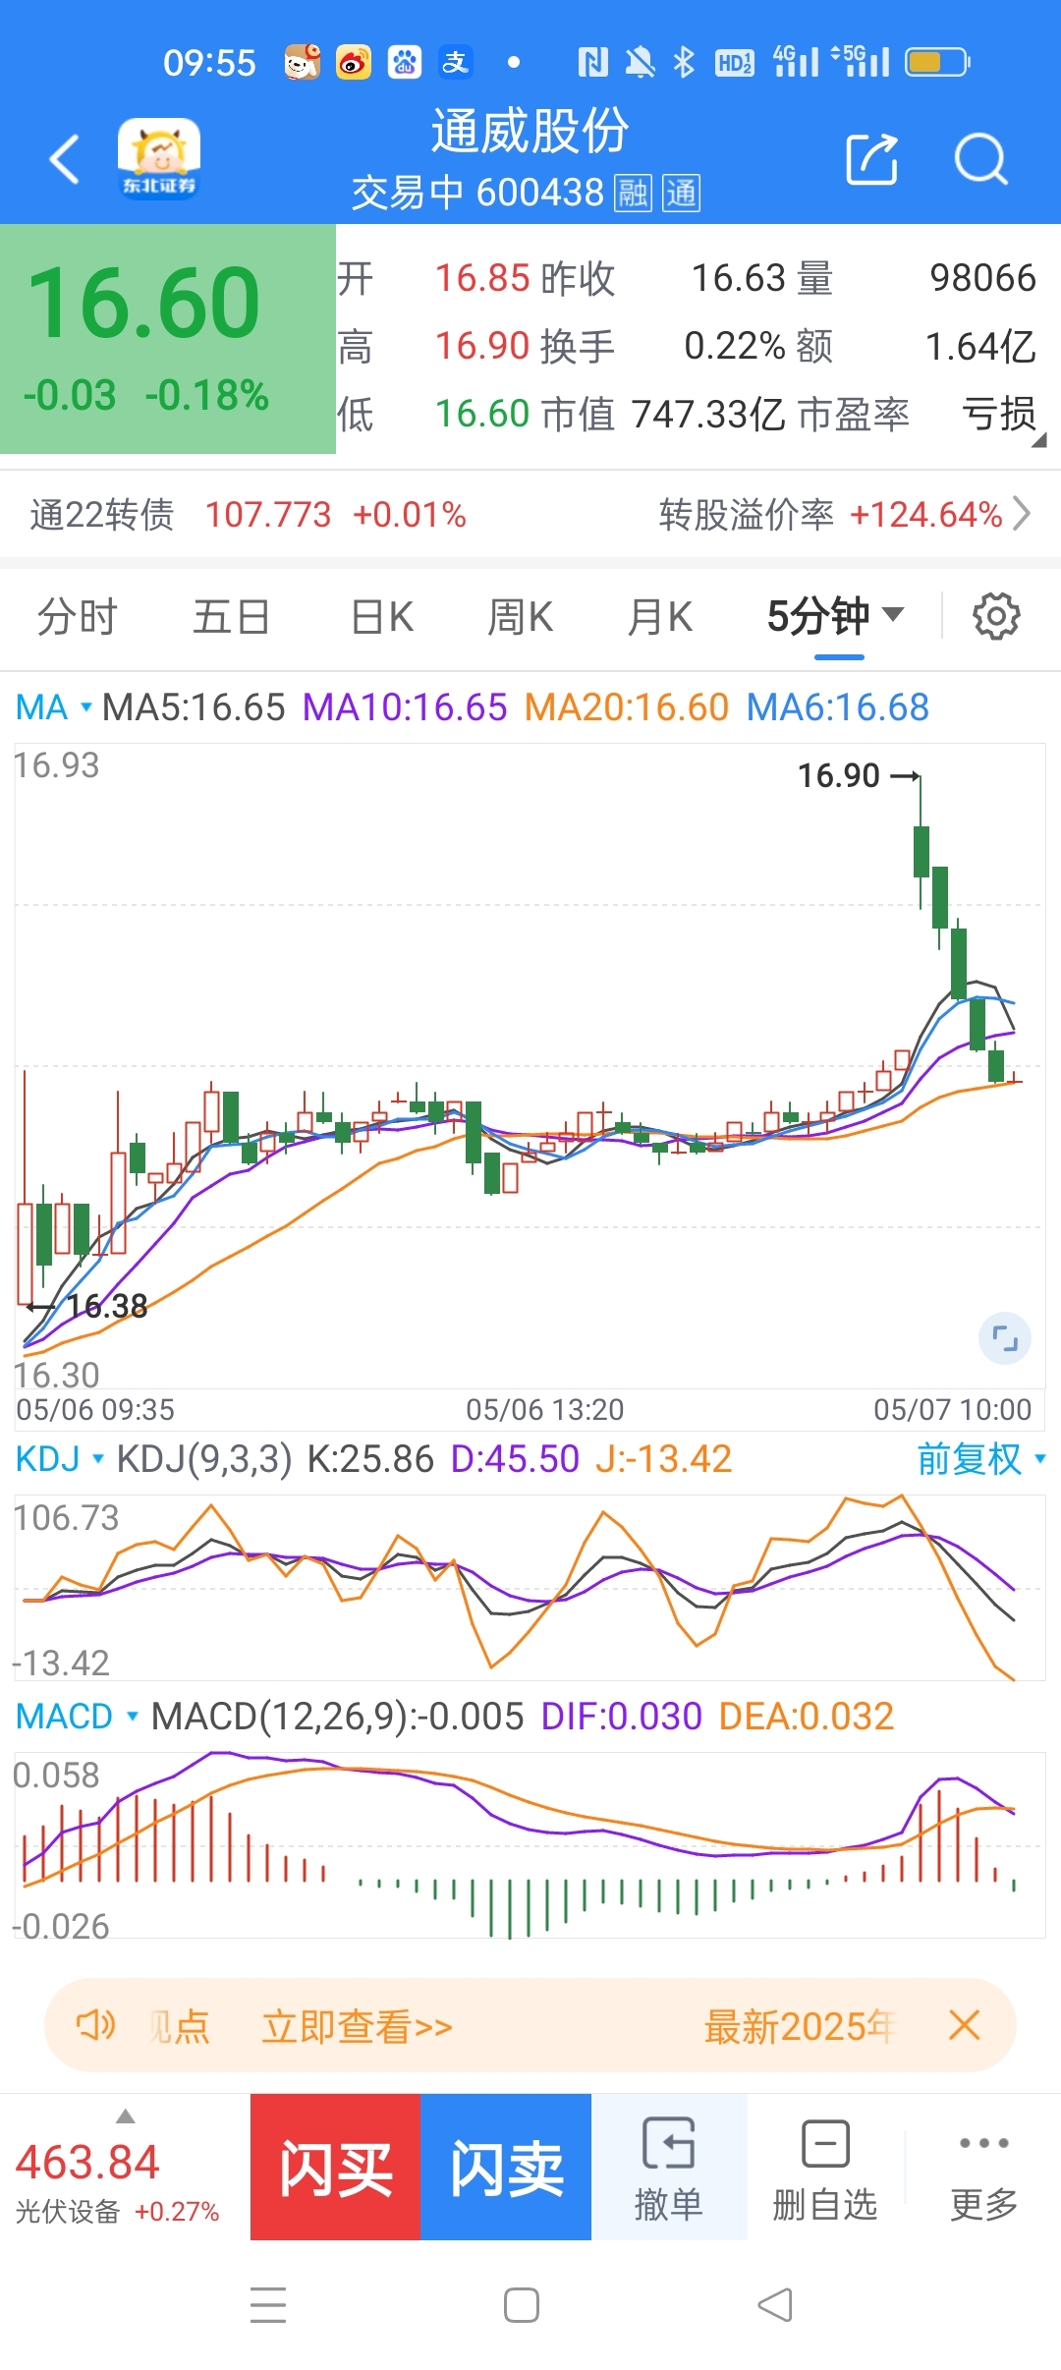Close the orange banner with X

tap(964, 2025)
